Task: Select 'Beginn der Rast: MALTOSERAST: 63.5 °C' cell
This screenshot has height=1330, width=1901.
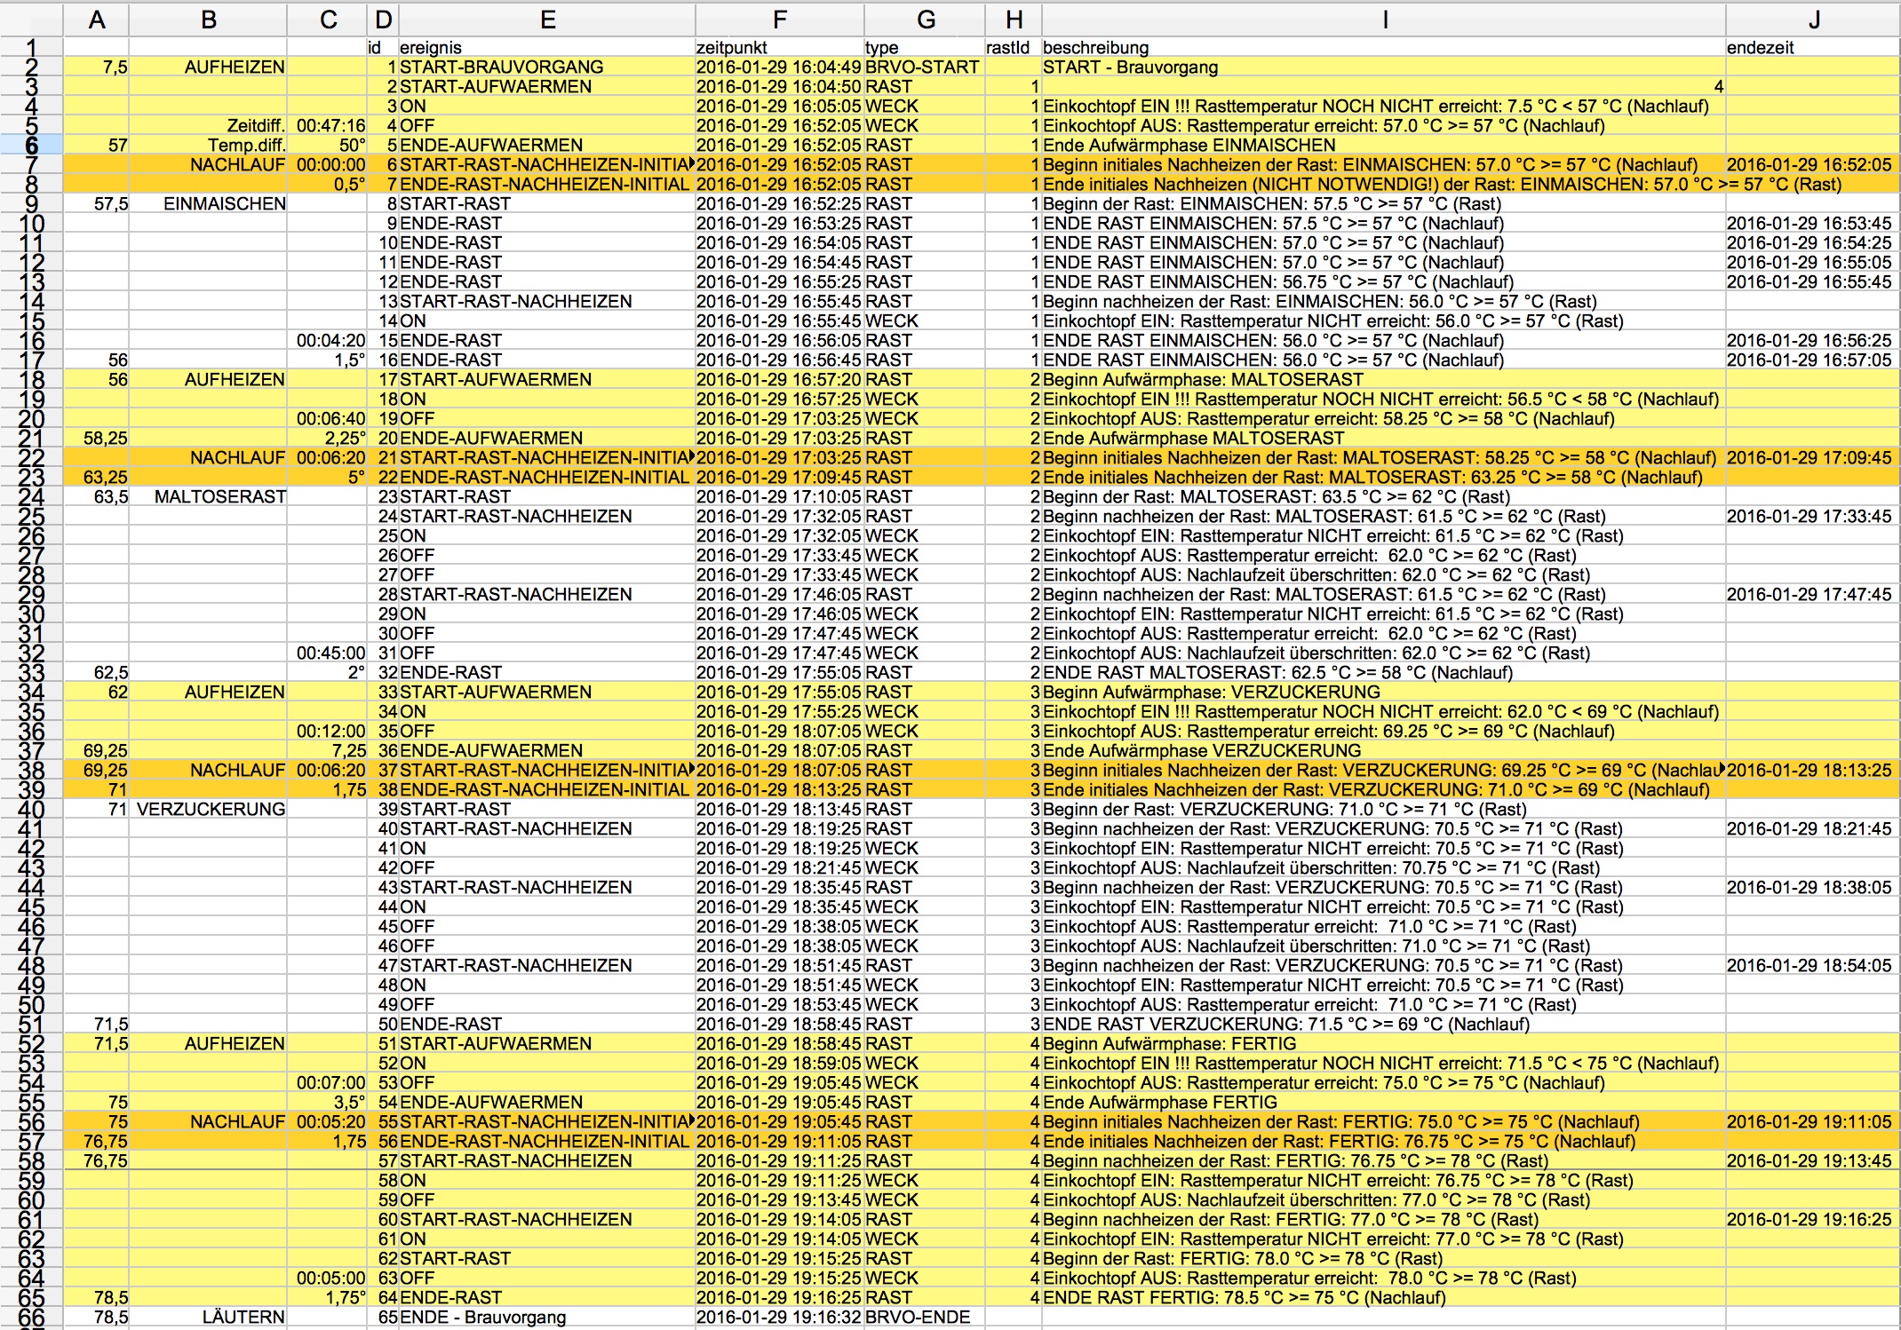Action: [1384, 496]
